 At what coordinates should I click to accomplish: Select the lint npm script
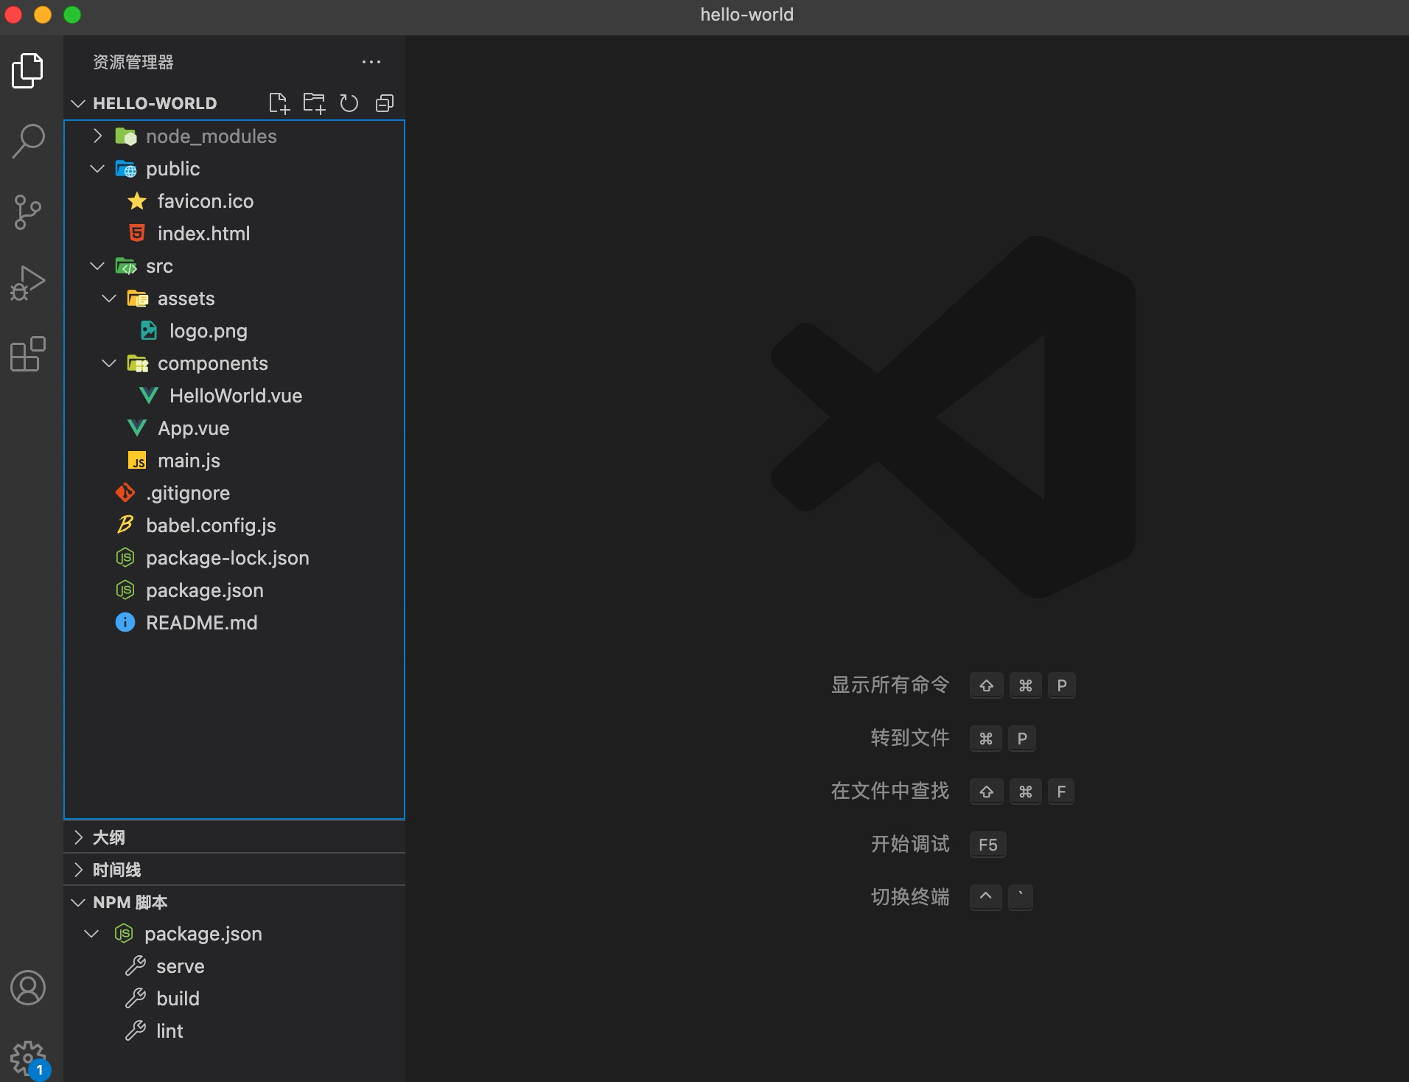click(x=169, y=1030)
